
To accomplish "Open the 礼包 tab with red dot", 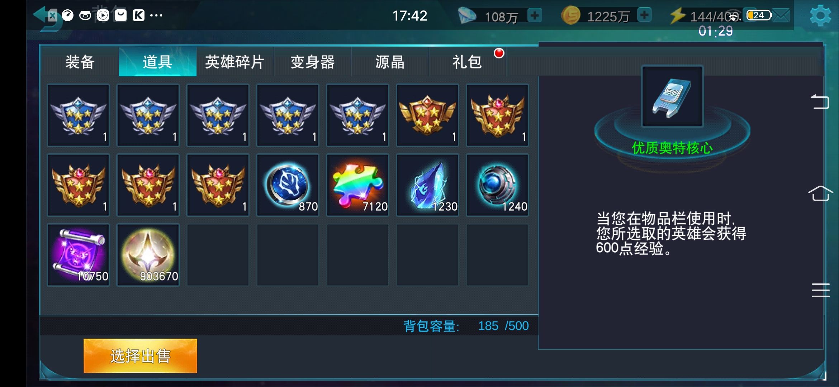I will click(x=468, y=62).
